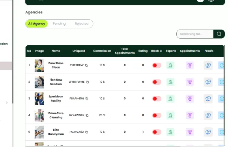Image resolution: width=228 pixels, height=147 pixels.
Task: Copy the WYRTFWME unique ID
Action: [x=88, y=82]
